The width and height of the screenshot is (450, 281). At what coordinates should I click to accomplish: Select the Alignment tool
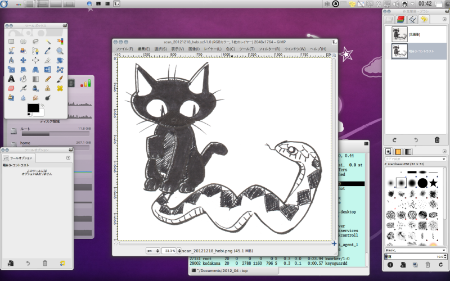pos(35,60)
